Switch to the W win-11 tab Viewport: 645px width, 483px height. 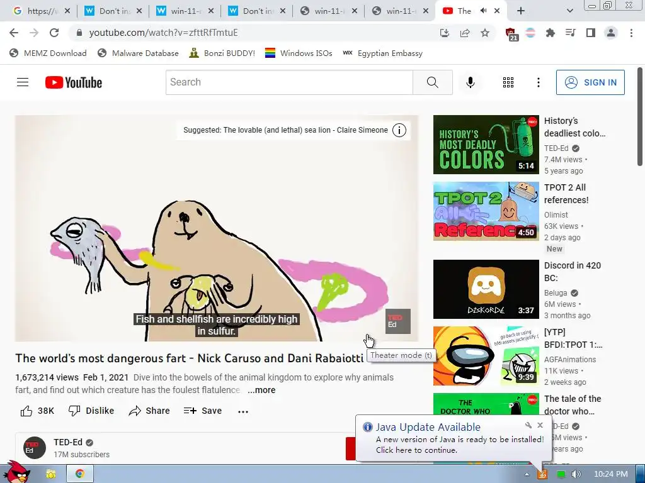pos(185,11)
